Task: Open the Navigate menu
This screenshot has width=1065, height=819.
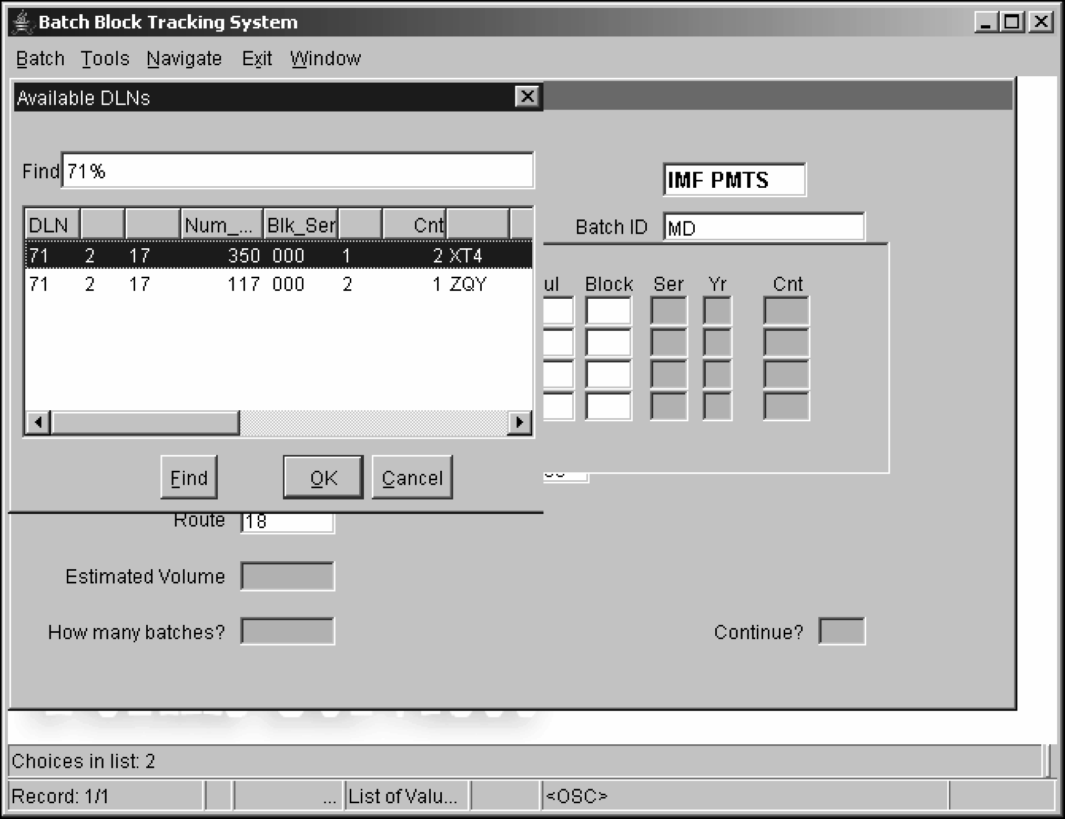Action: (184, 58)
